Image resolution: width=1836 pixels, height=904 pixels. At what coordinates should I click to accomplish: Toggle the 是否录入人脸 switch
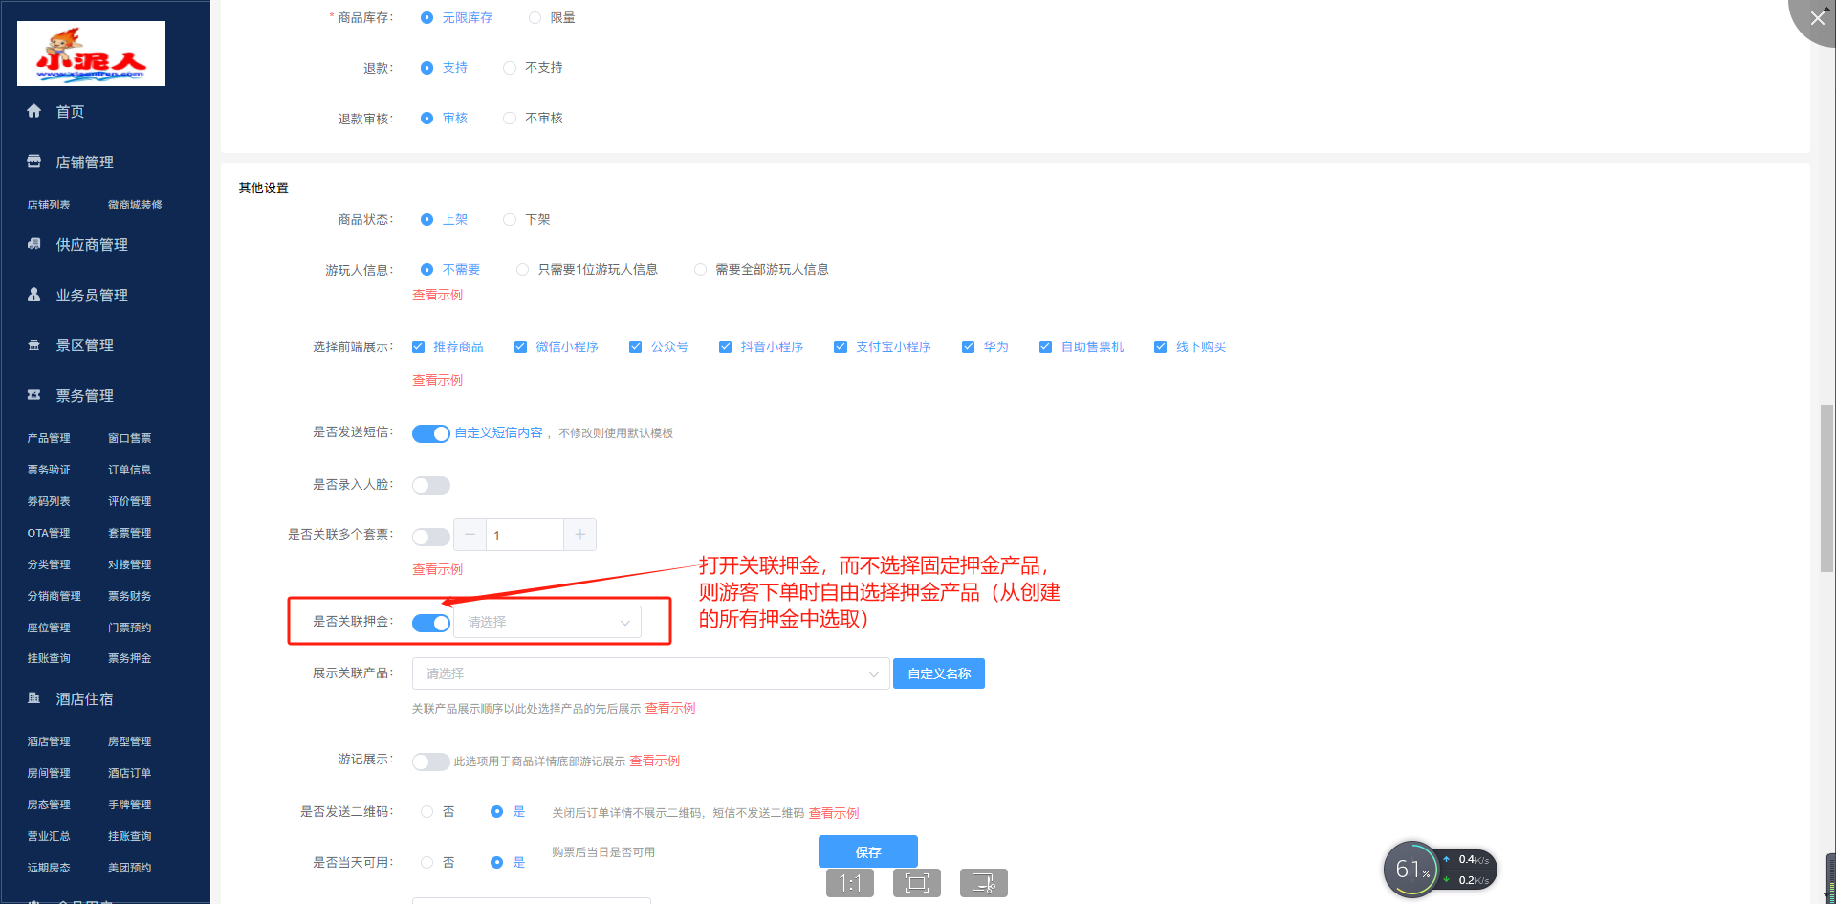pos(430,485)
